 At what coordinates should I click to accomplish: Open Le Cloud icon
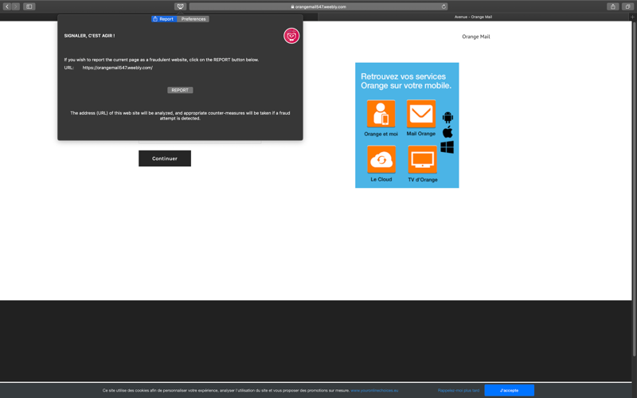(x=381, y=159)
